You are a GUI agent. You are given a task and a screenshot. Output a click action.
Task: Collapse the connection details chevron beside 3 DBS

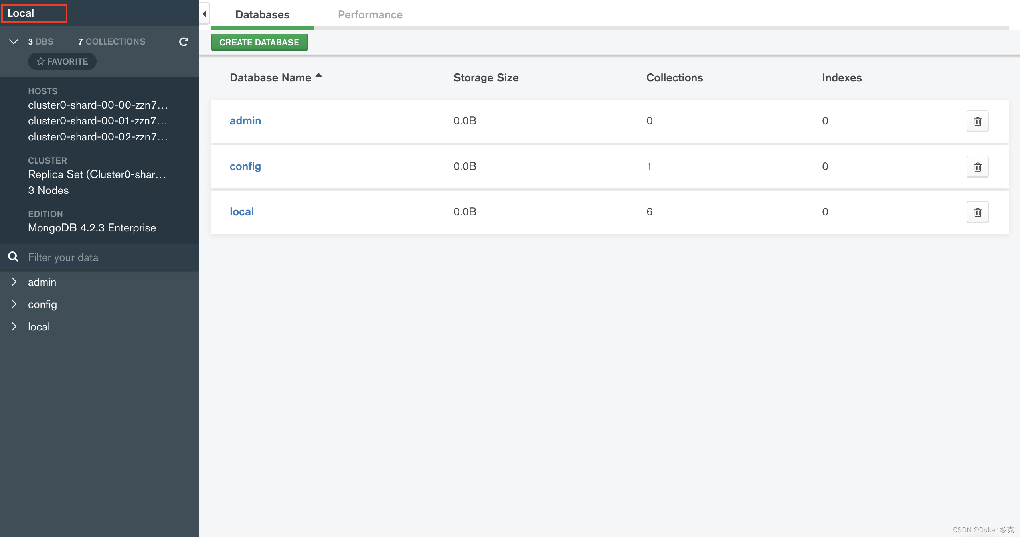(14, 42)
